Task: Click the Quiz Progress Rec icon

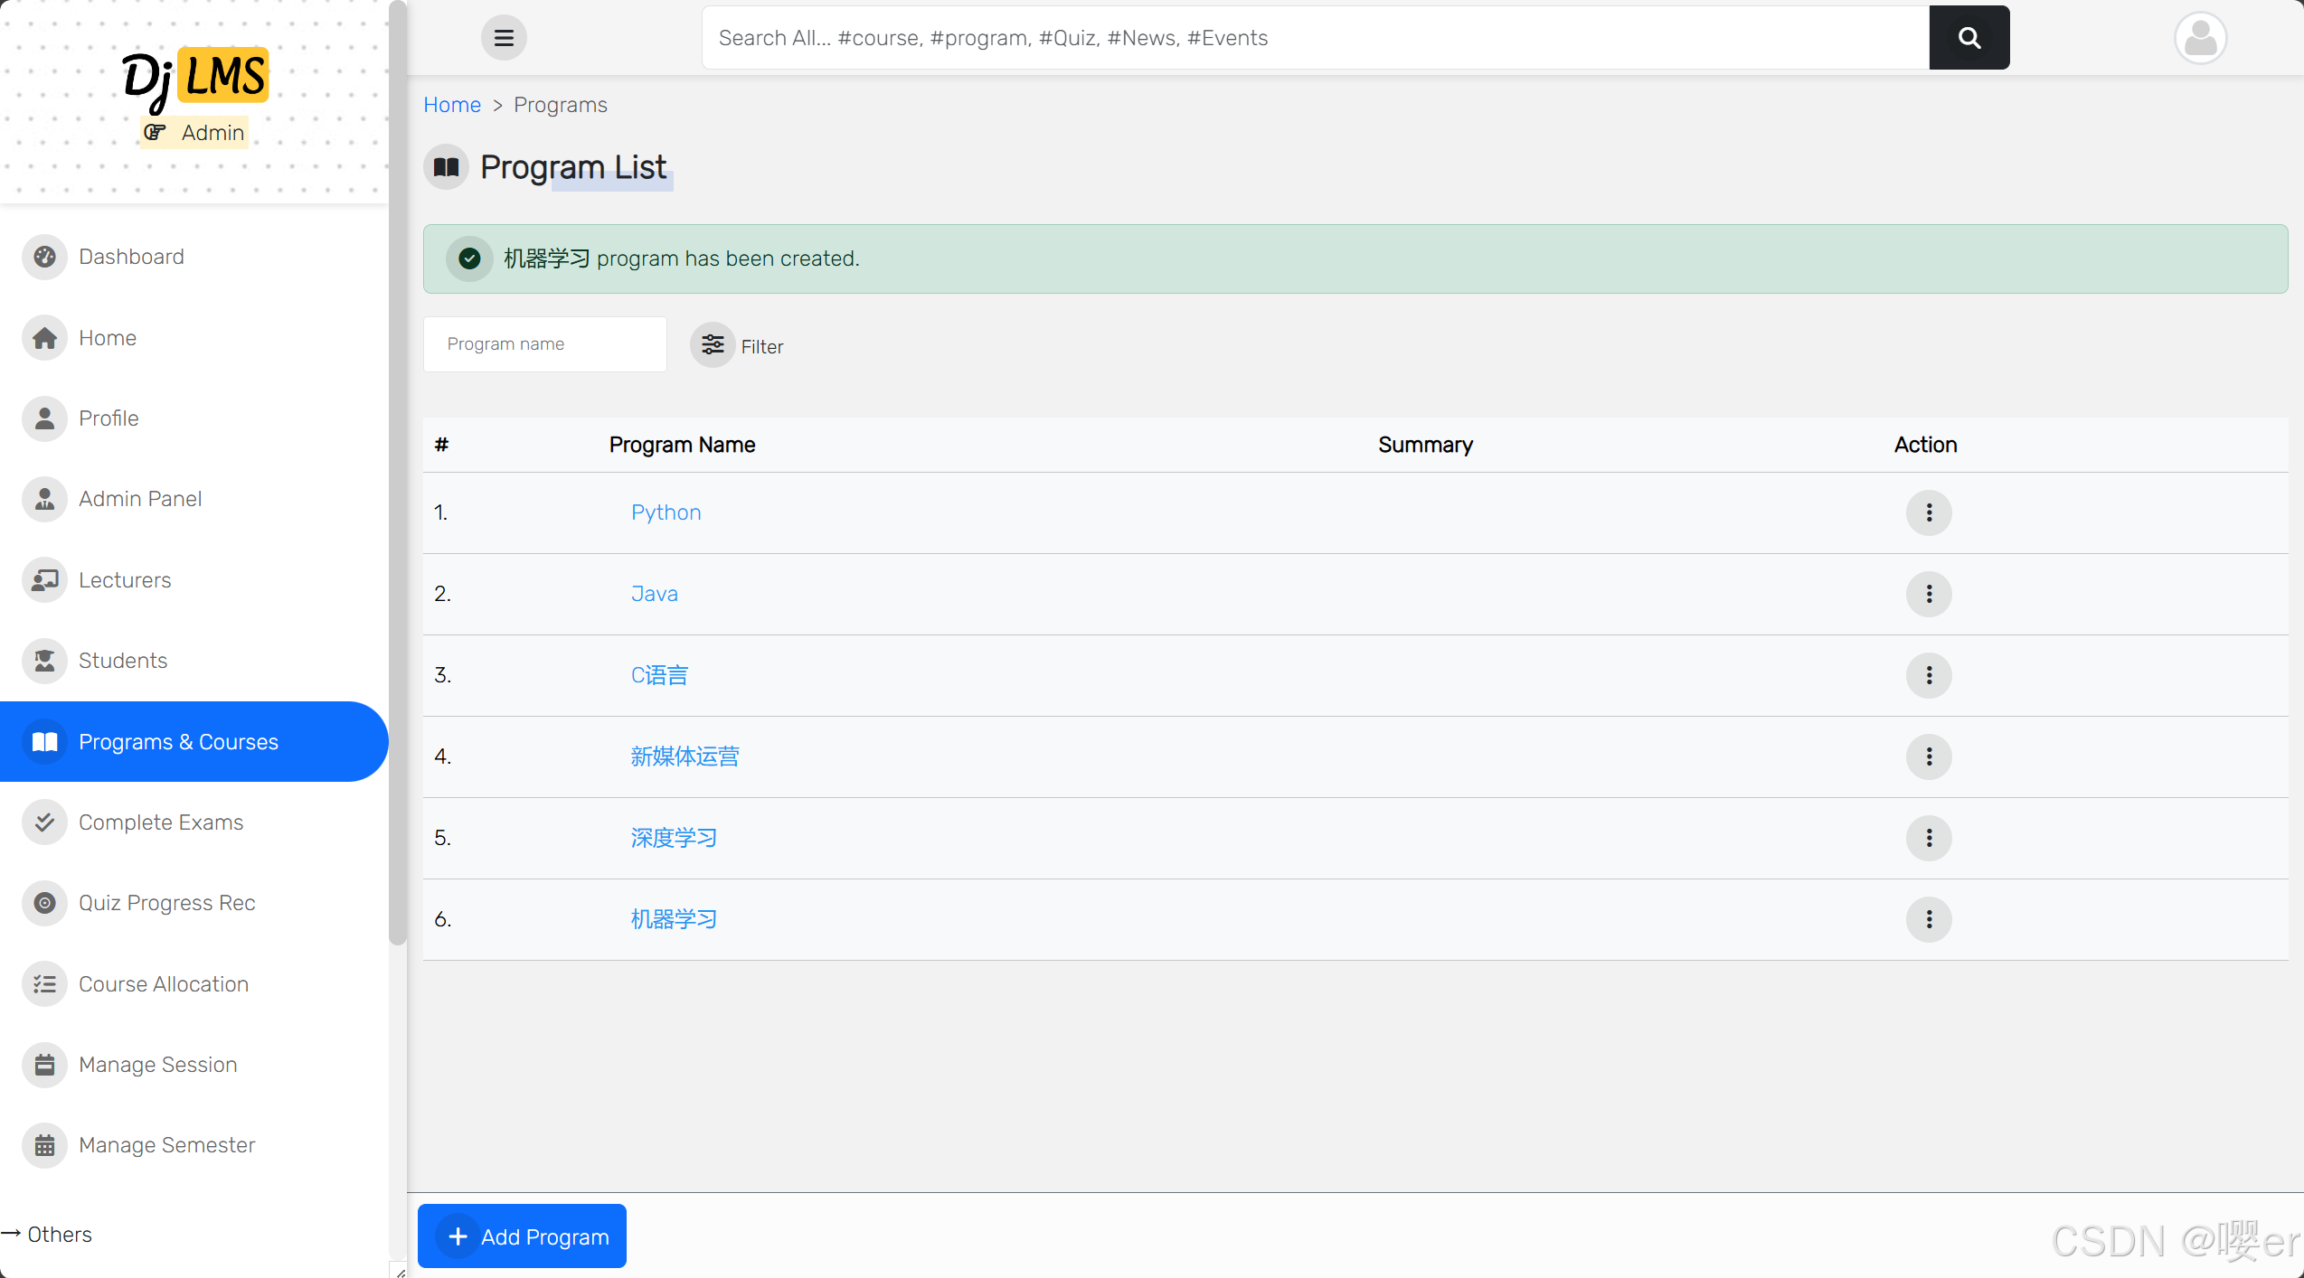Action: (44, 903)
